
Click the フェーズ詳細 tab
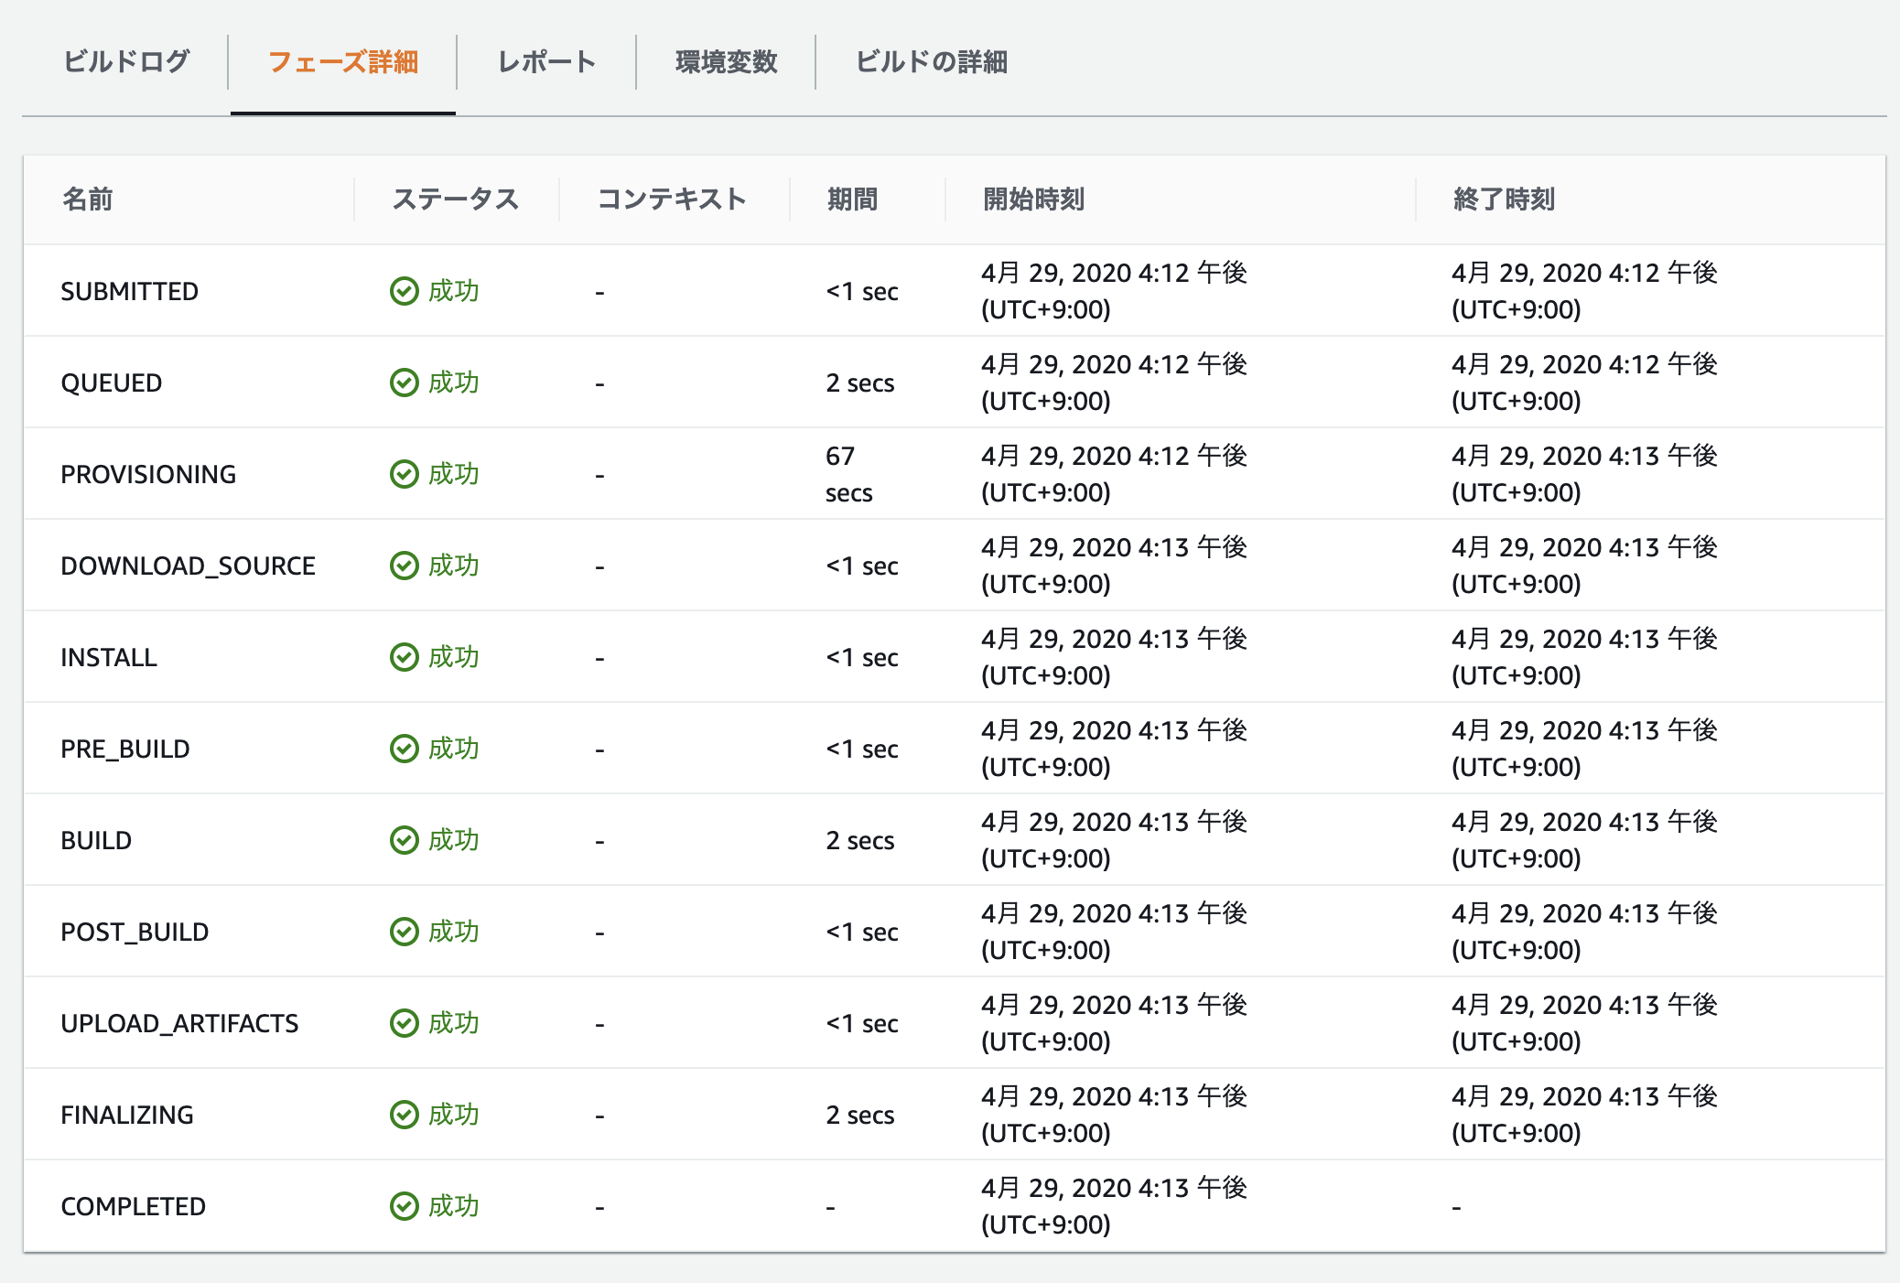[x=343, y=62]
